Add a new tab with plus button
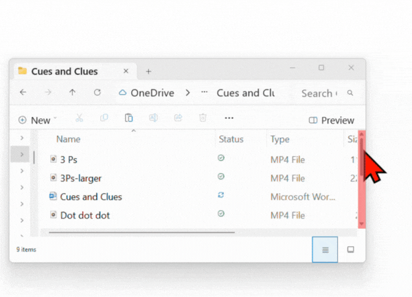The height and width of the screenshot is (297, 412). 148,71
